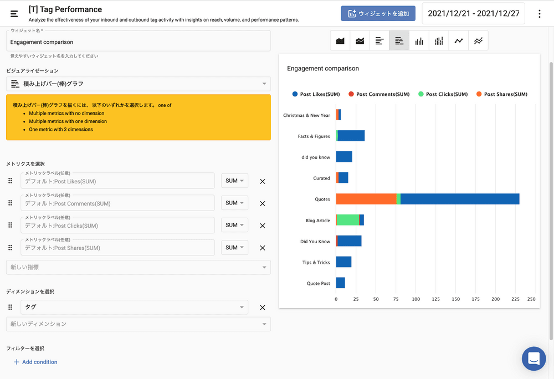Remove the タグ dimension

coord(263,308)
